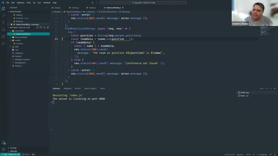Open the View menu
This screenshot has width=278, height=156.
tap(29, 3)
